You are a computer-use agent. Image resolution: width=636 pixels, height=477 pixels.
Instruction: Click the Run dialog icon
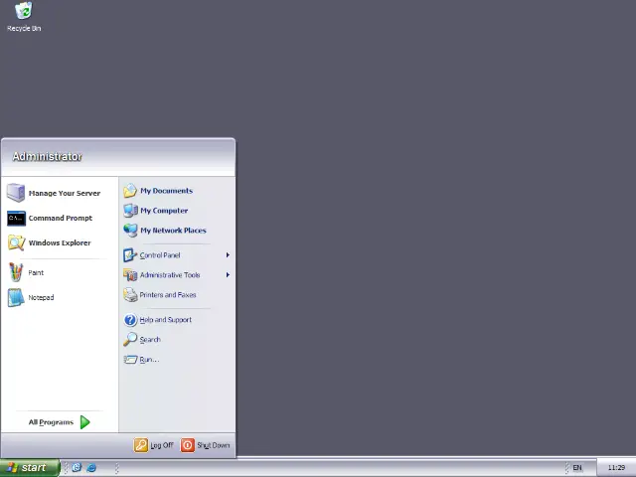130,360
